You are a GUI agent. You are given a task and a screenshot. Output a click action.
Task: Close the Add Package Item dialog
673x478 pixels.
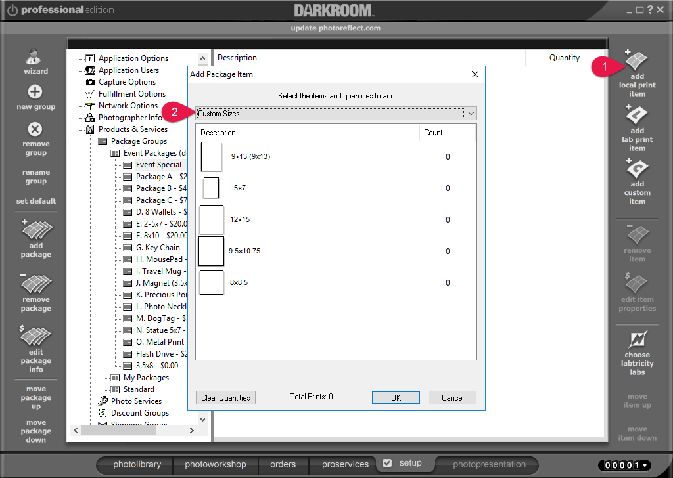click(475, 74)
